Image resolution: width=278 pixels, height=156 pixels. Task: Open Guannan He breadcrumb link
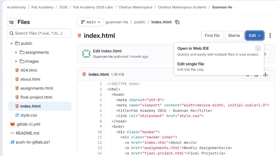[222, 7]
